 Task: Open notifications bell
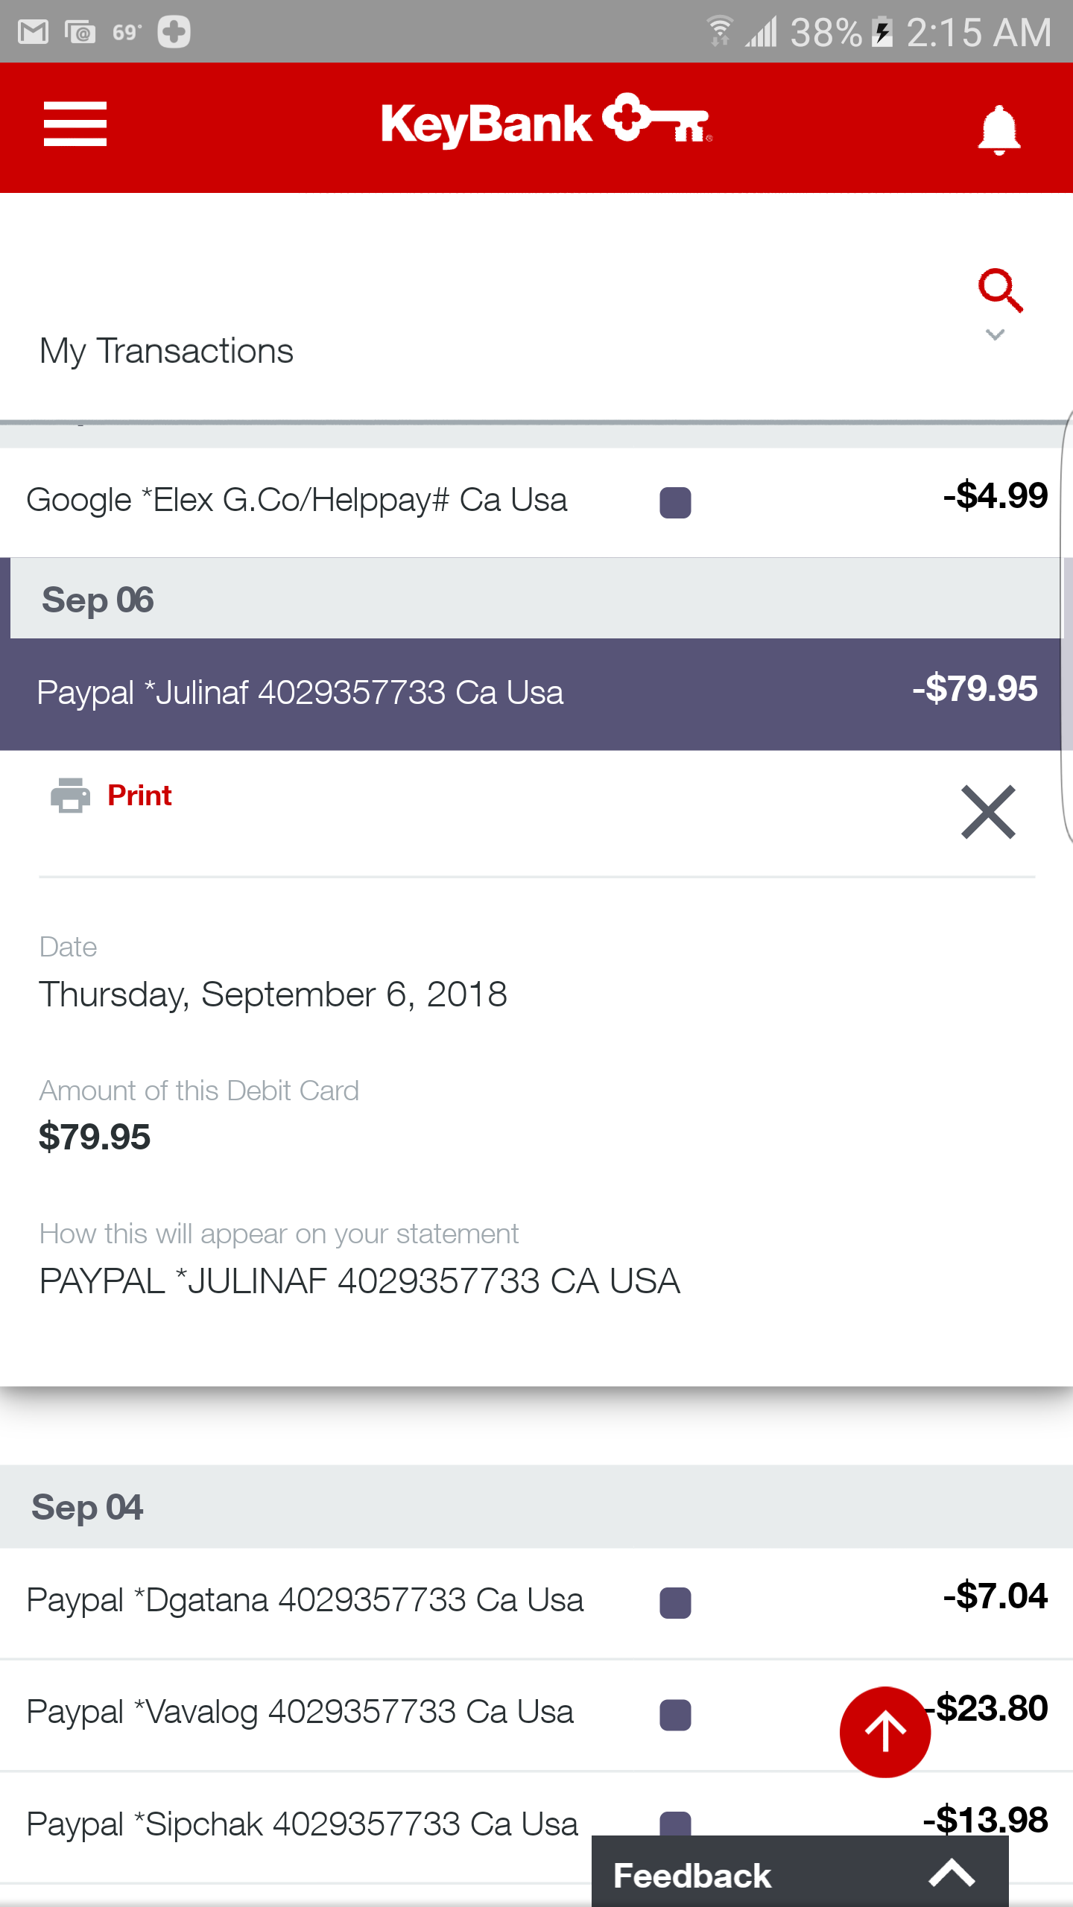click(998, 130)
